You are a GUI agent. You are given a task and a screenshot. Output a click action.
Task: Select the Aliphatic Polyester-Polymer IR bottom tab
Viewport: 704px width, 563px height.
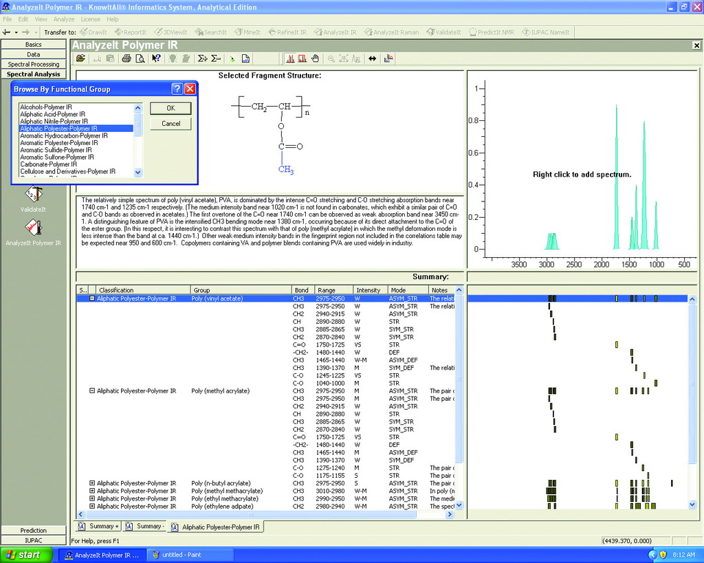tap(215, 527)
